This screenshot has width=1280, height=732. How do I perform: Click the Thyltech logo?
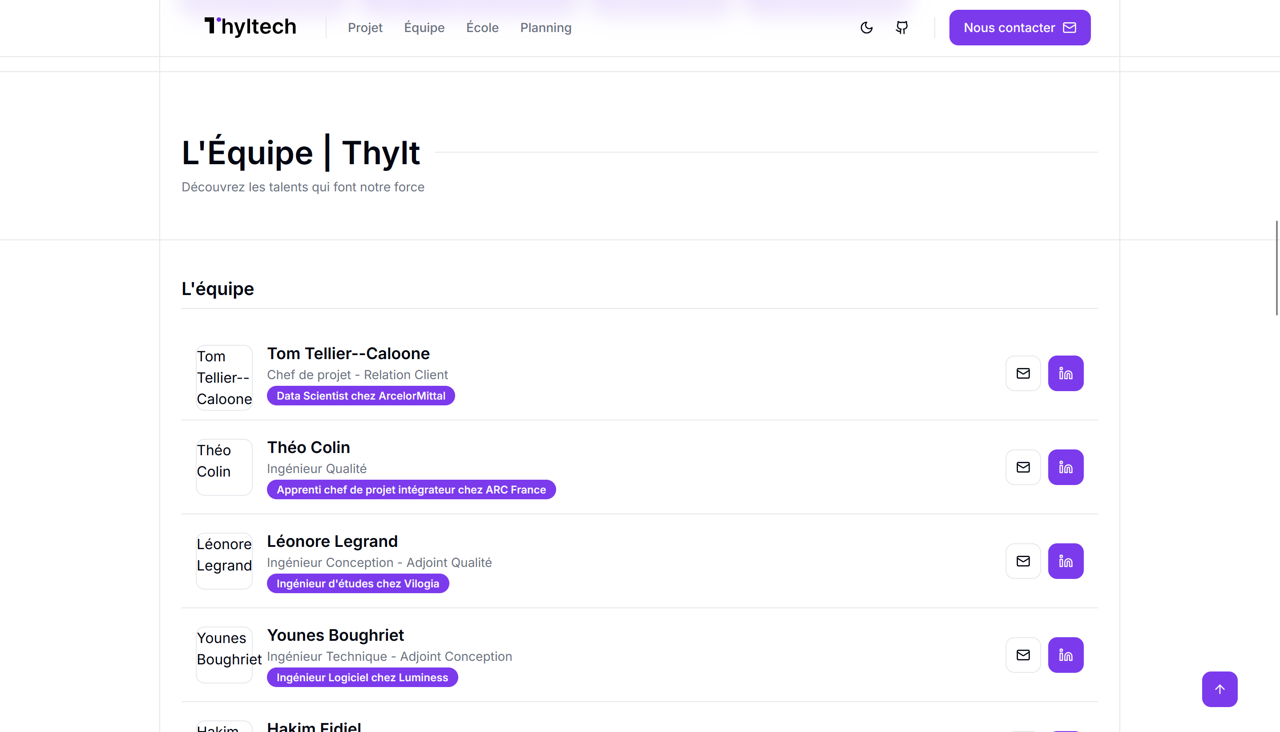click(250, 27)
